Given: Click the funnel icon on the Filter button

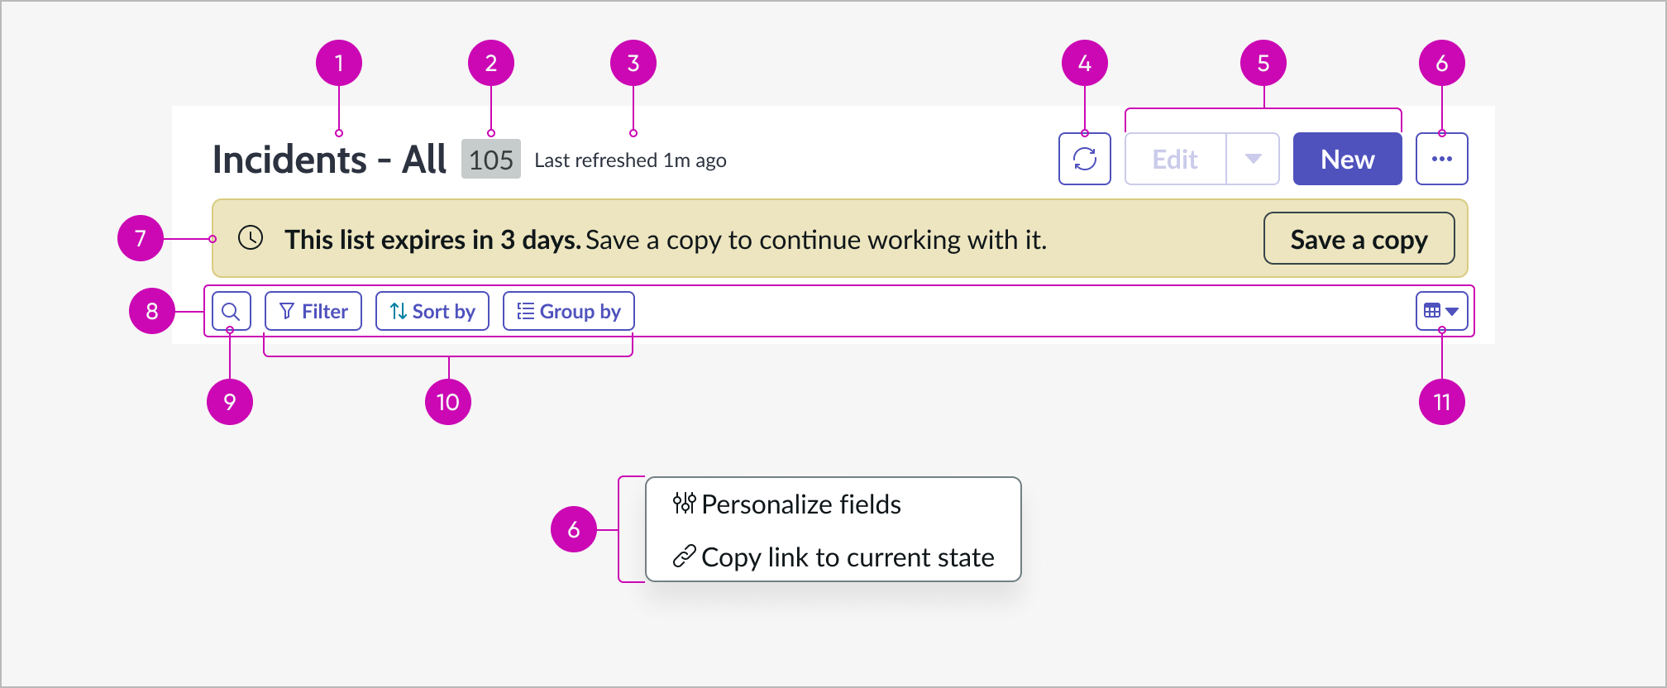Looking at the screenshot, I should (287, 311).
